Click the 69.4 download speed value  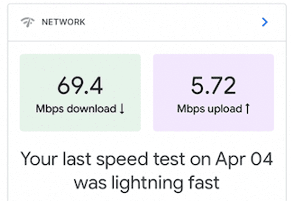click(x=80, y=86)
